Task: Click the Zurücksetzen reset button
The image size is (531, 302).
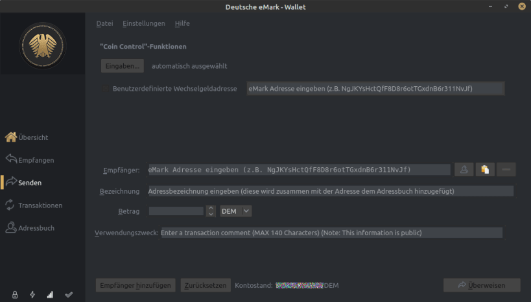Action: click(x=206, y=285)
